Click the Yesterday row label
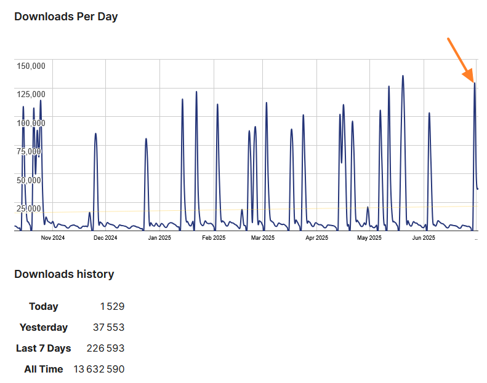 (44, 328)
